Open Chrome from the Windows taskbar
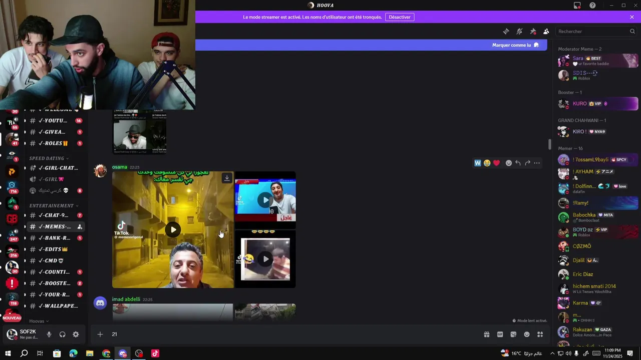Image resolution: width=641 pixels, height=360 pixels. (x=106, y=353)
